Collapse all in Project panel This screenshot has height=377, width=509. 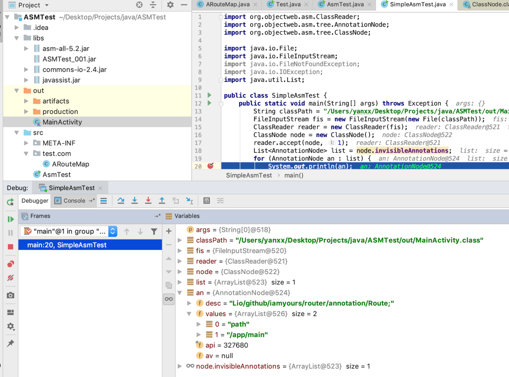click(153, 5)
